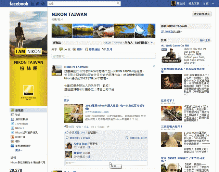
Task: View all 9 comments link
Action: [x=80, y=138]
